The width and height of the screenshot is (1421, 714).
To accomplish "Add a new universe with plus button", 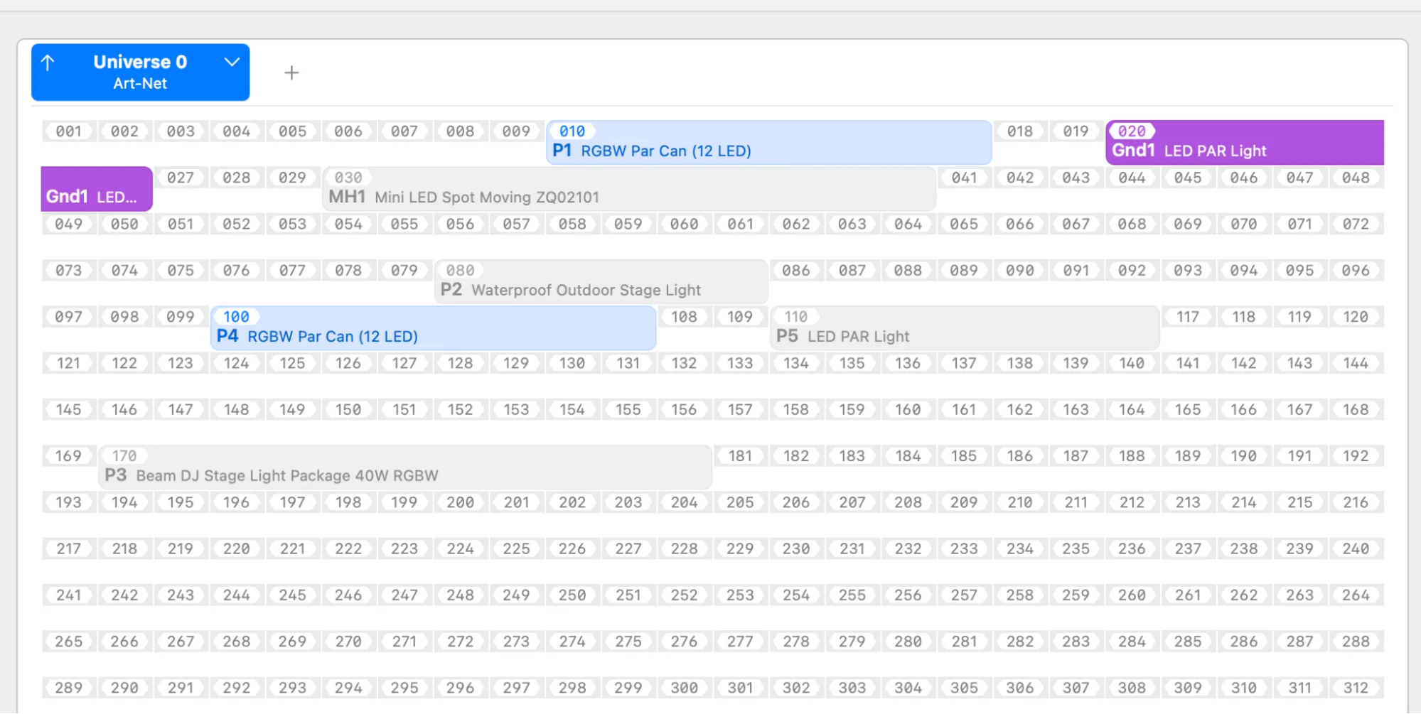I will tap(291, 72).
